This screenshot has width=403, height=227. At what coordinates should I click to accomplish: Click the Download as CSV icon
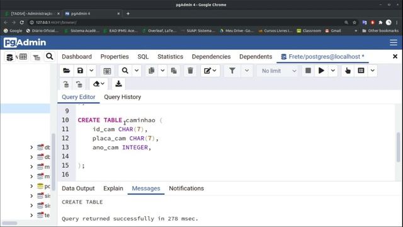(118, 84)
